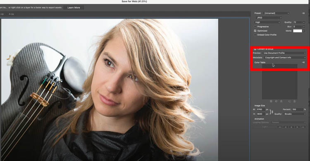Open the Metadata Copyright and Contact Info dropdown
The height and width of the screenshot is (161, 310).
(285, 58)
